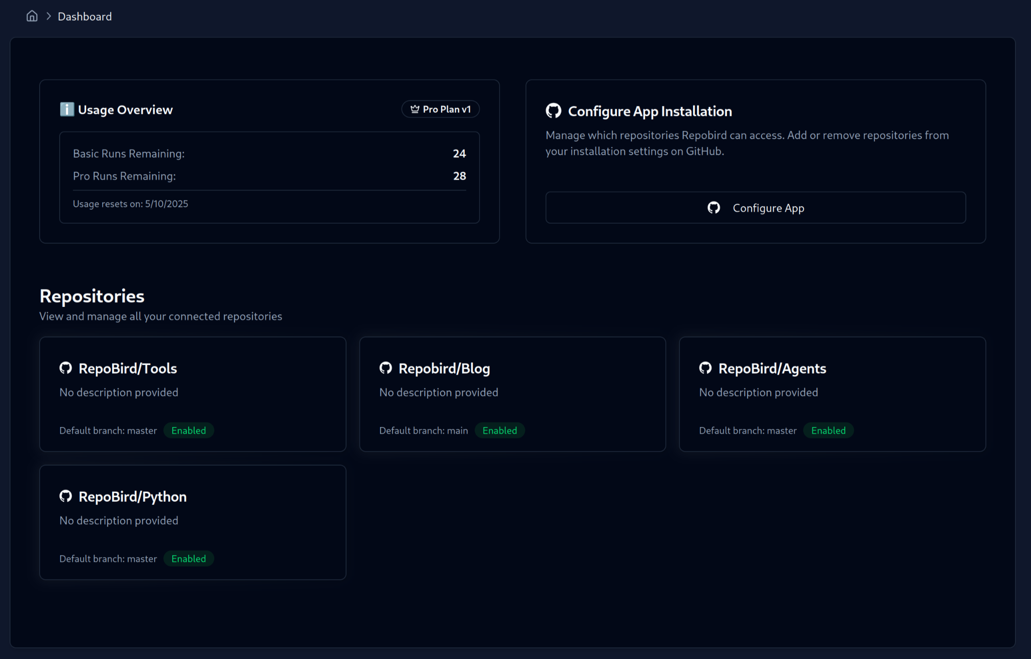Open the Dashboard breadcrumb item
The width and height of the screenshot is (1031, 659).
coord(84,16)
